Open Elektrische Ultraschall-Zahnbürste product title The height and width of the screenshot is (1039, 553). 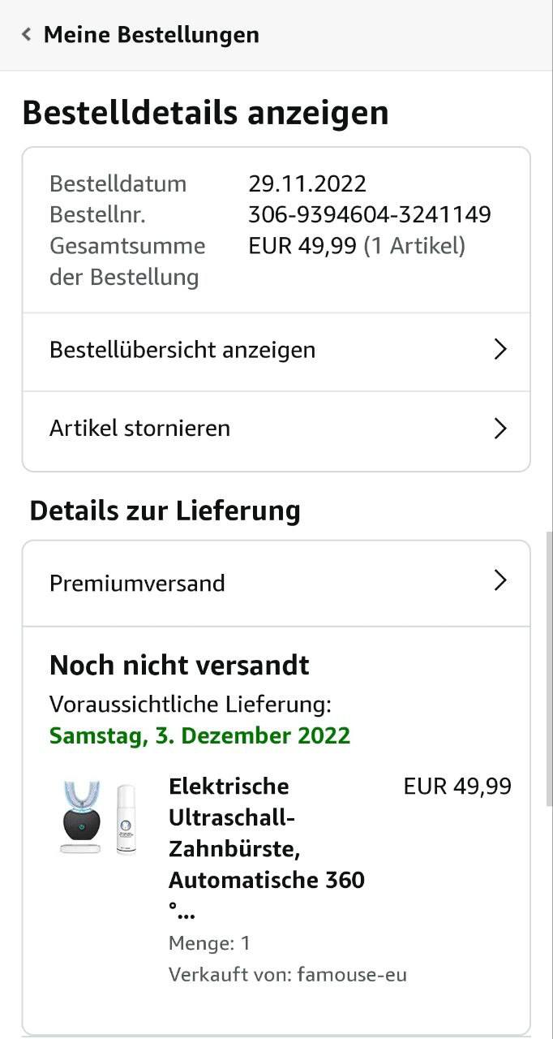(266, 848)
